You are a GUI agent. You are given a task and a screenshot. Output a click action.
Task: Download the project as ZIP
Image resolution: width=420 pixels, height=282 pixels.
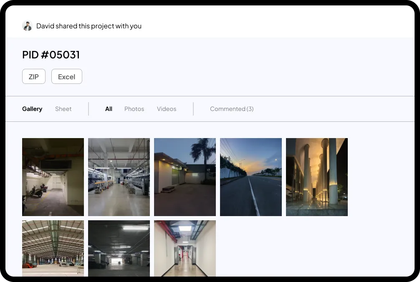pos(34,76)
